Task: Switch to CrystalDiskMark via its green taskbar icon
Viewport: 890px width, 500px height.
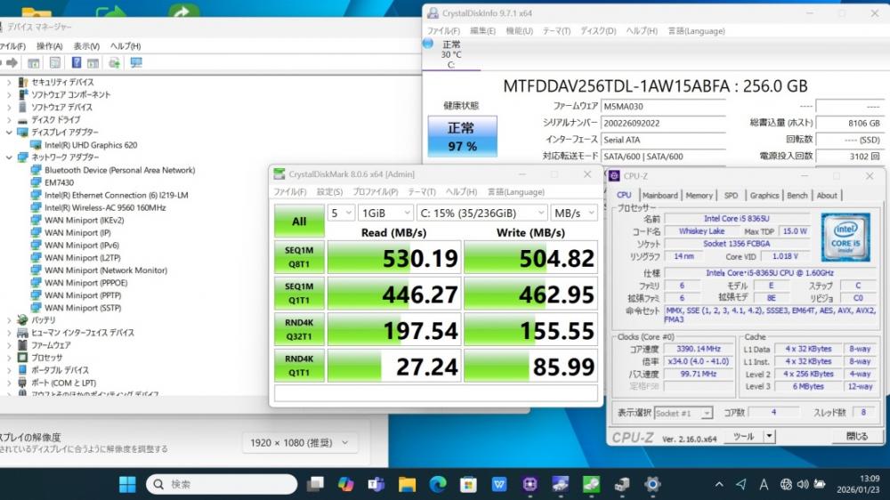Action: [591, 484]
